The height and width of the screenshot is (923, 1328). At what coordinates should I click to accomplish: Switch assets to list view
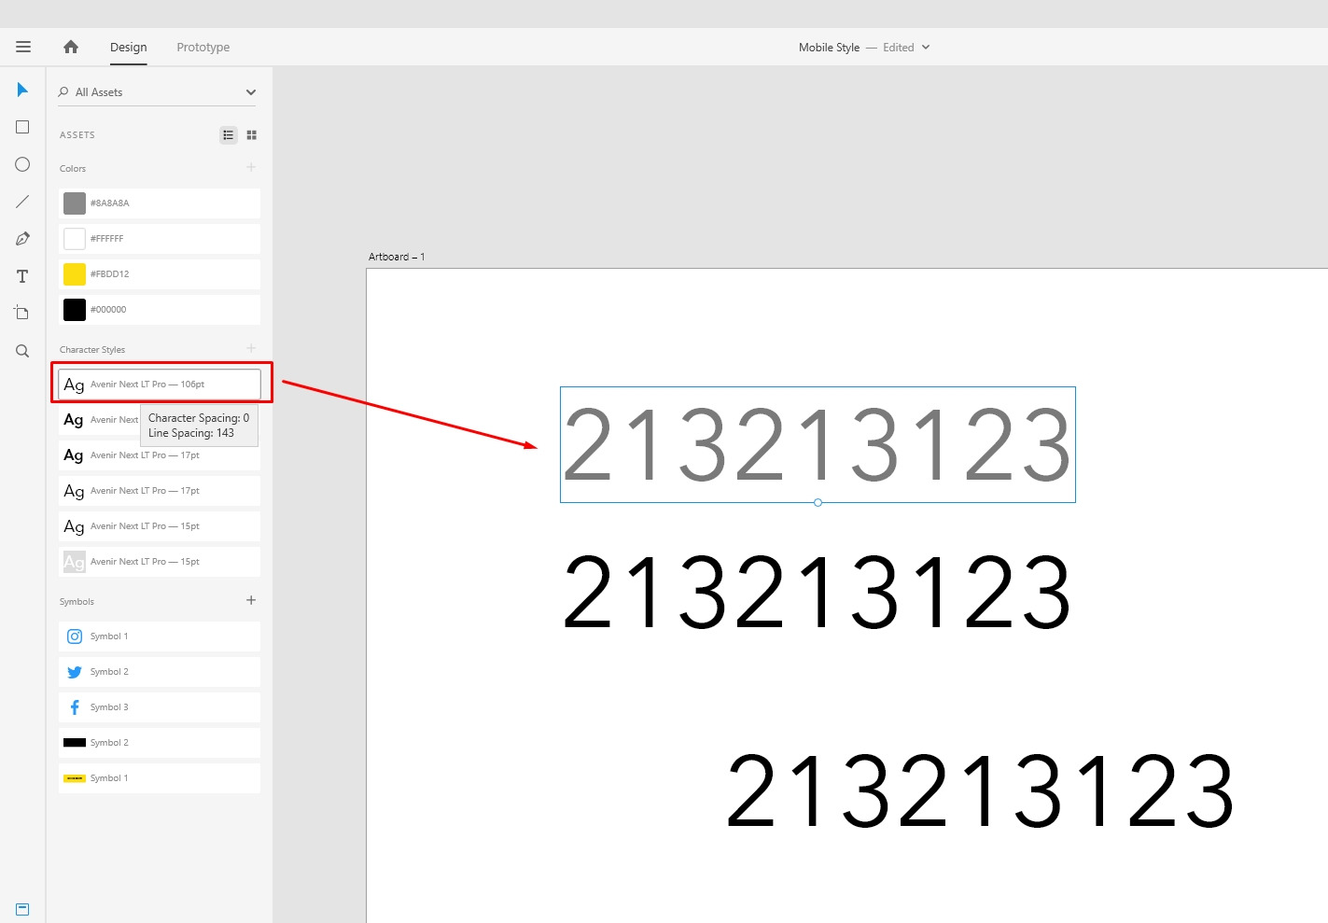point(229,135)
